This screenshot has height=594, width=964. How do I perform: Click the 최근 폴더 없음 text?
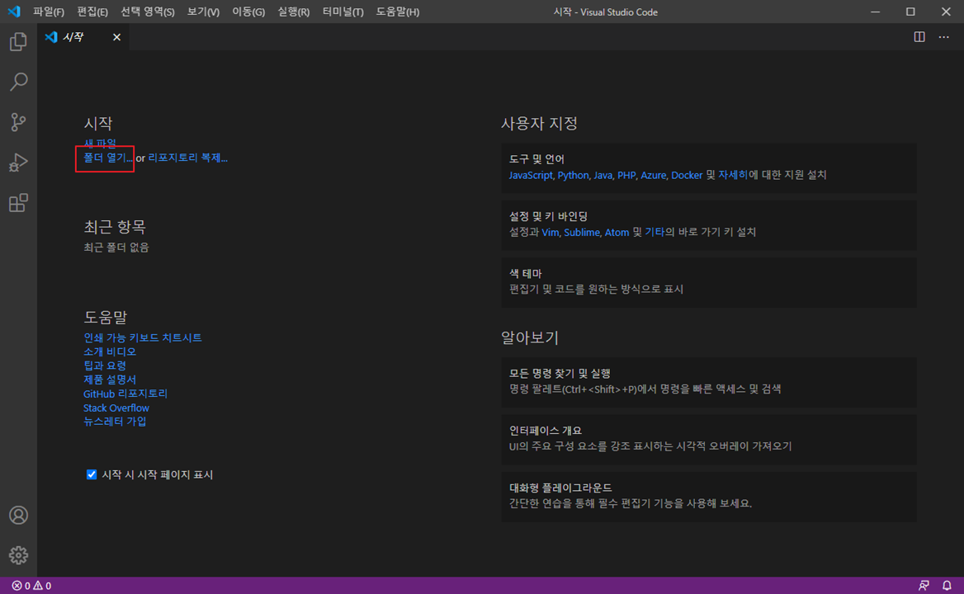(116, 247)
